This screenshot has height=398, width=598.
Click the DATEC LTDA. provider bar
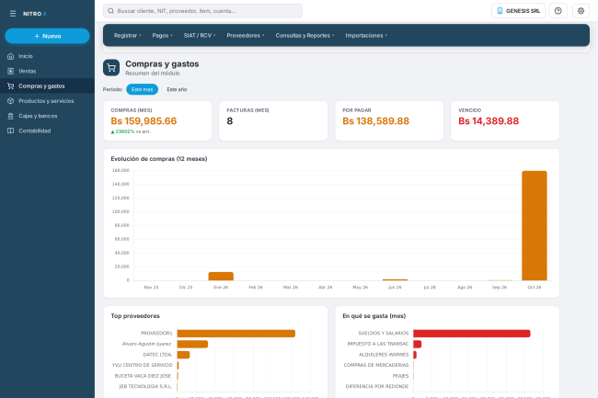tap(183, 355)
